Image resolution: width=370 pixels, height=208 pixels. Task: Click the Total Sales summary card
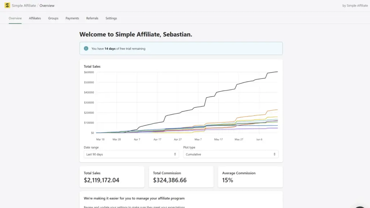point(112,177)
